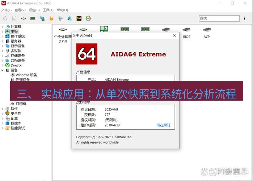Expand the 软件 node chevron
253x181 pixels.
click(x=3, y=109)
